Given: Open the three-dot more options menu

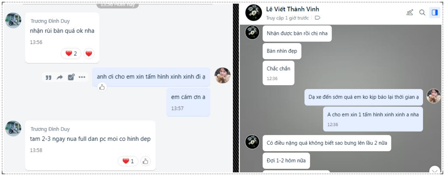Looking at the screenshot, I should (82, 77).
